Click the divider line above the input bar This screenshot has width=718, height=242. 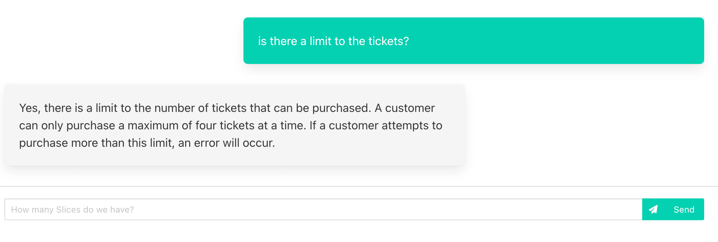pos(359,186)
